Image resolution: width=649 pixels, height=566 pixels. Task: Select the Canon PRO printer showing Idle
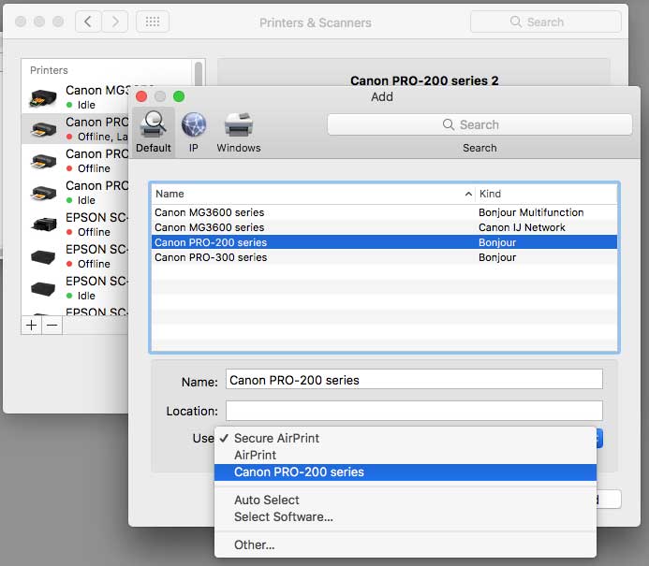tap(75, 193)
